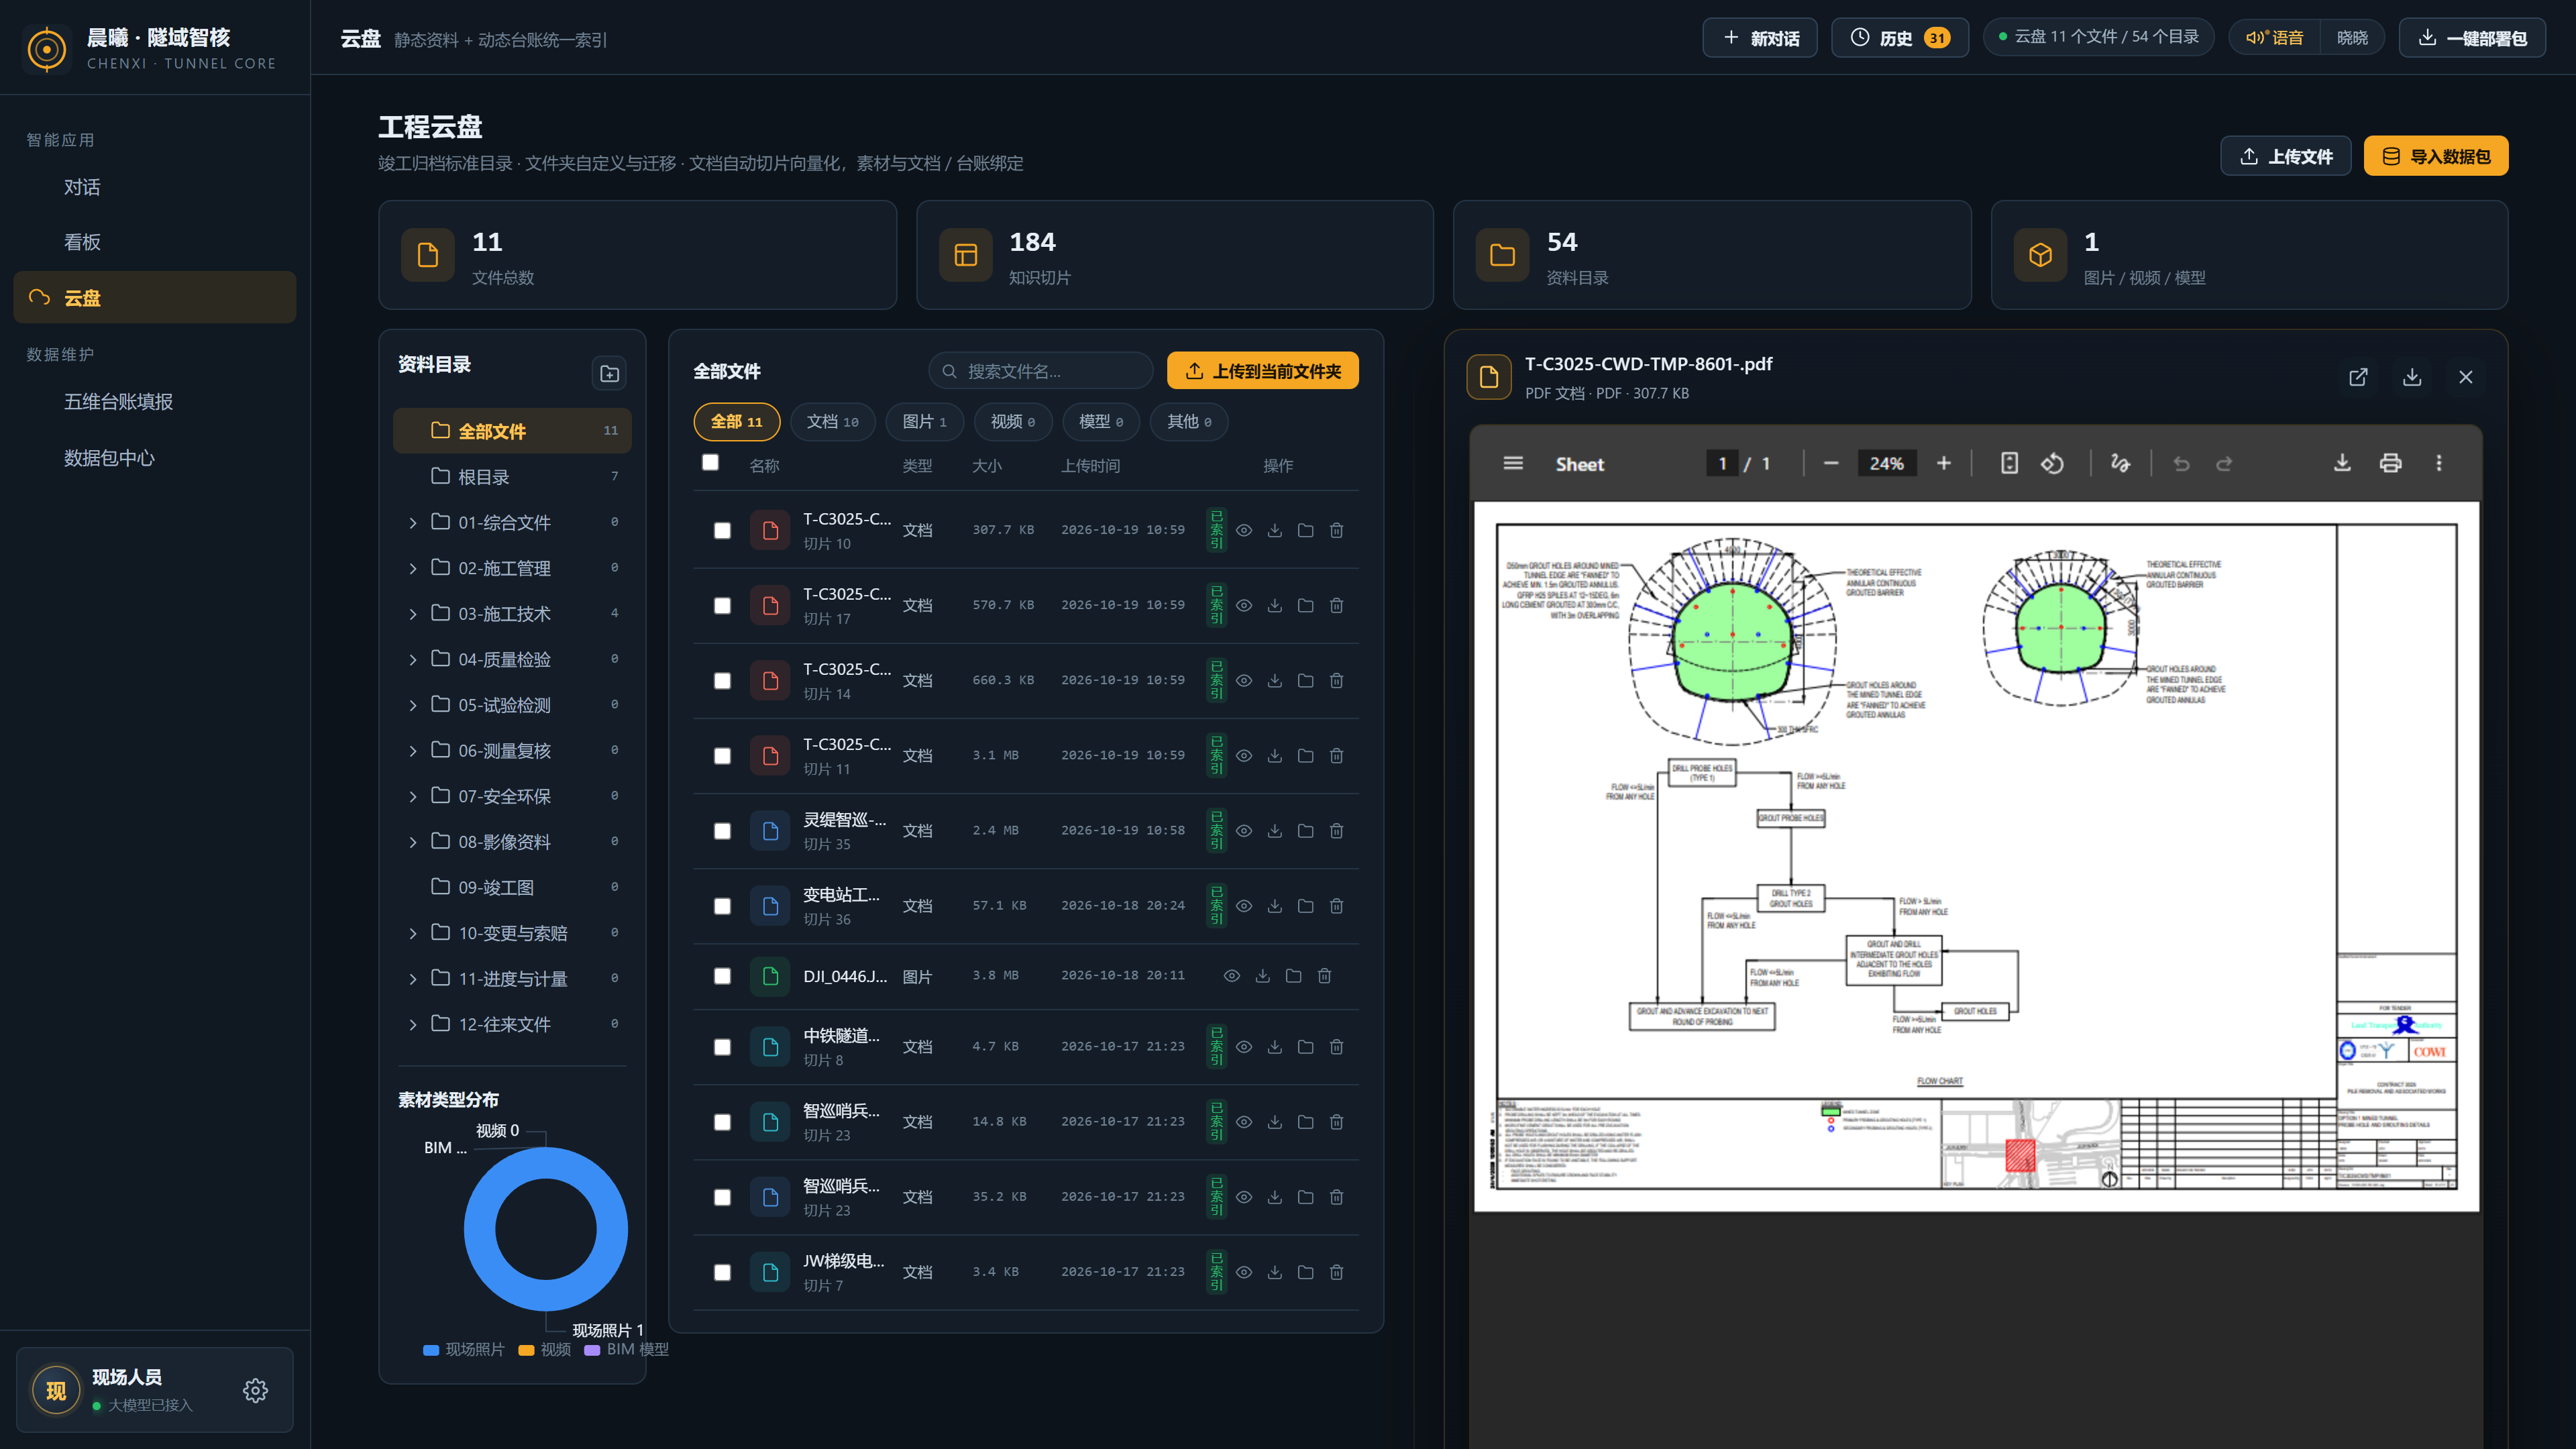Image resolution: width=2576 pixels, height=1449 pixels.
Task: Check the box for the 570.7 KB file
Action: point(722,606)
